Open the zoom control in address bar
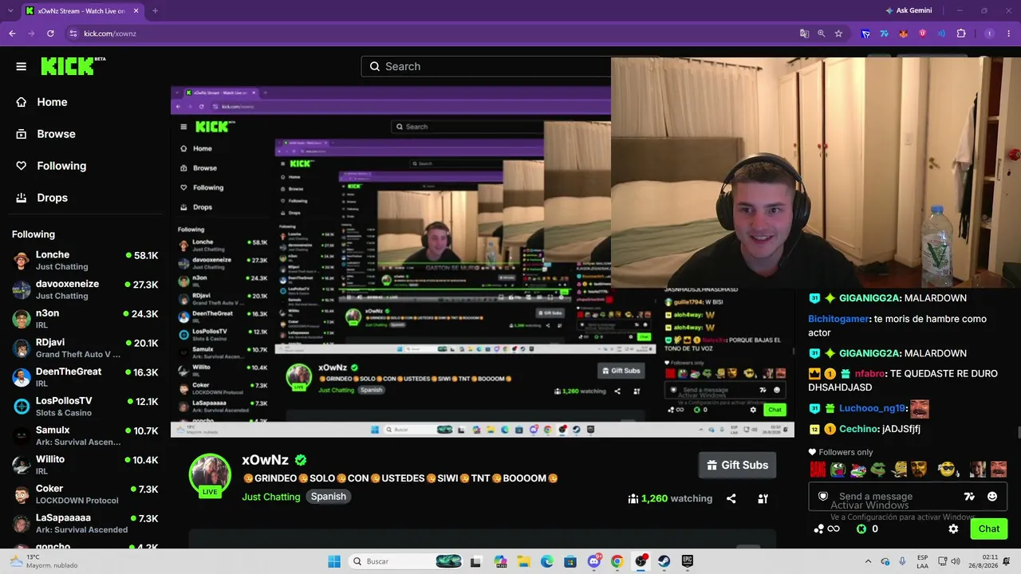1021x574 pixels. point(822,33)
